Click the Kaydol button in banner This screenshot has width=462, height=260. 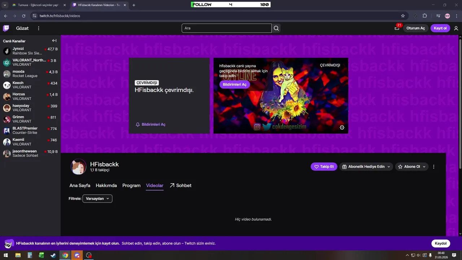[441, 243]
